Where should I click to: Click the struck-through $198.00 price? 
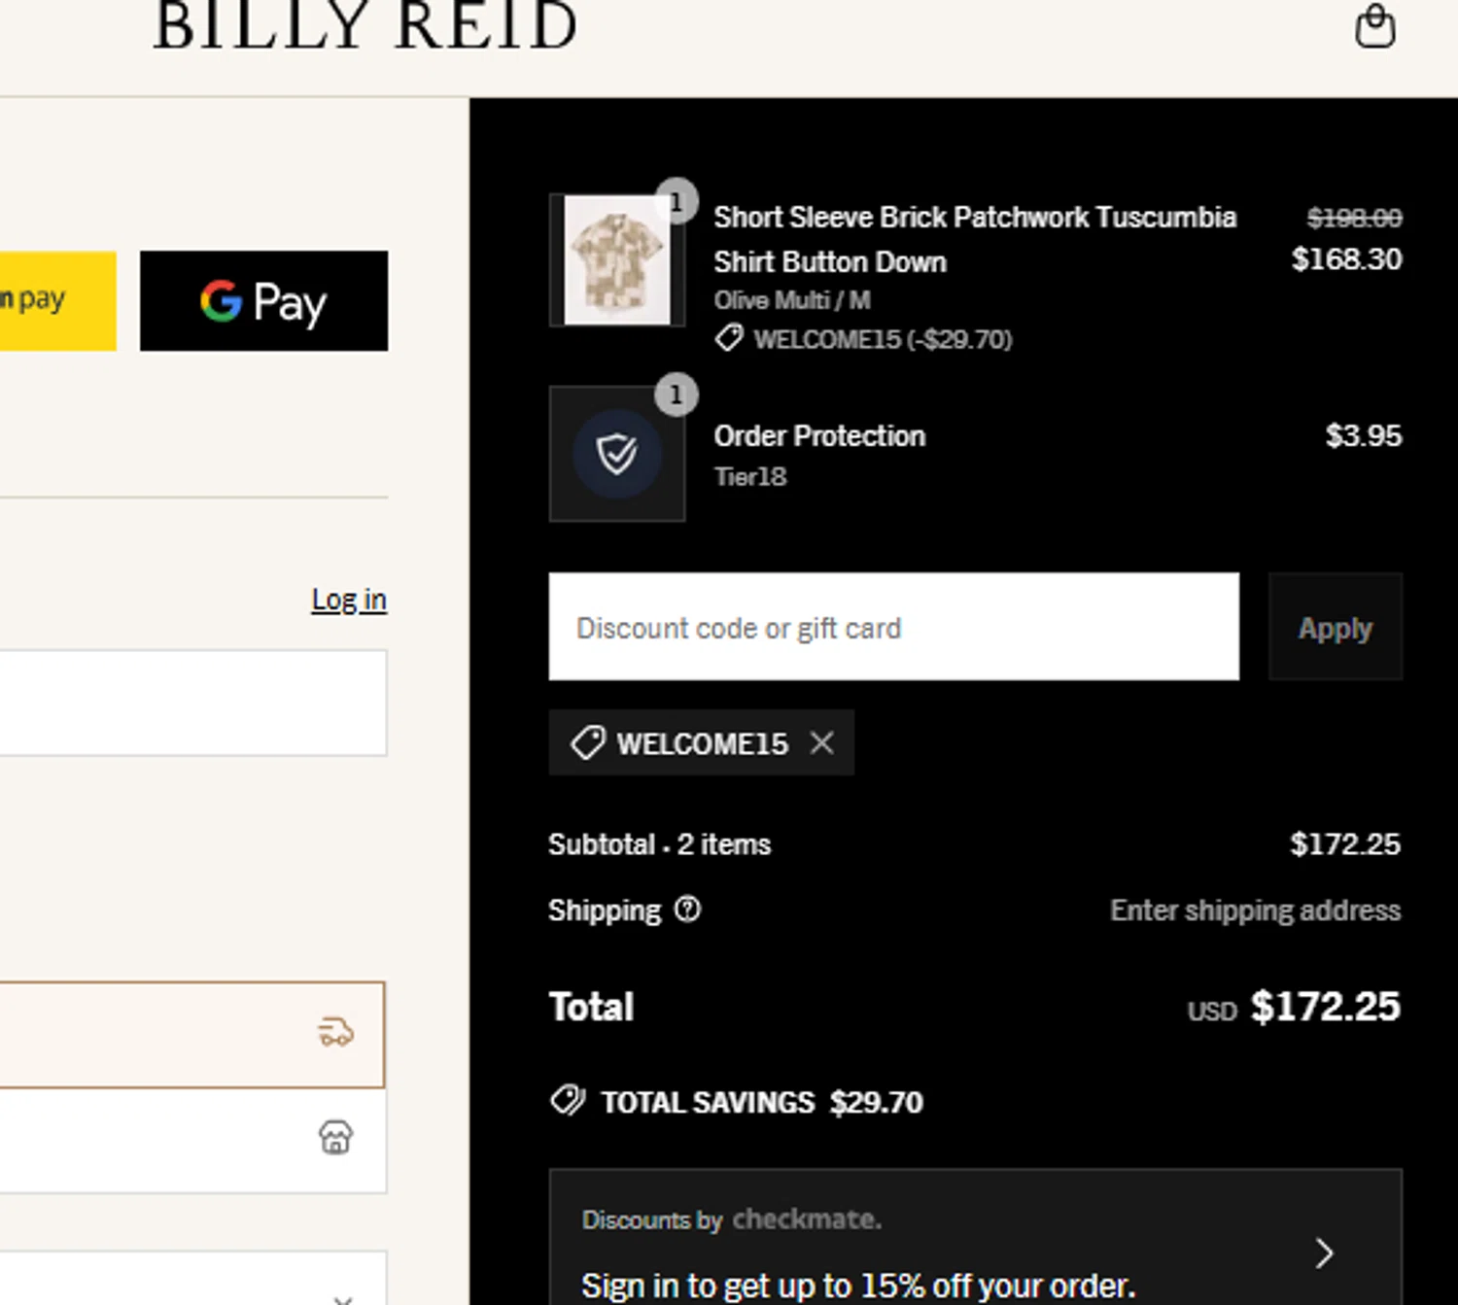(x=1354, y=218)
